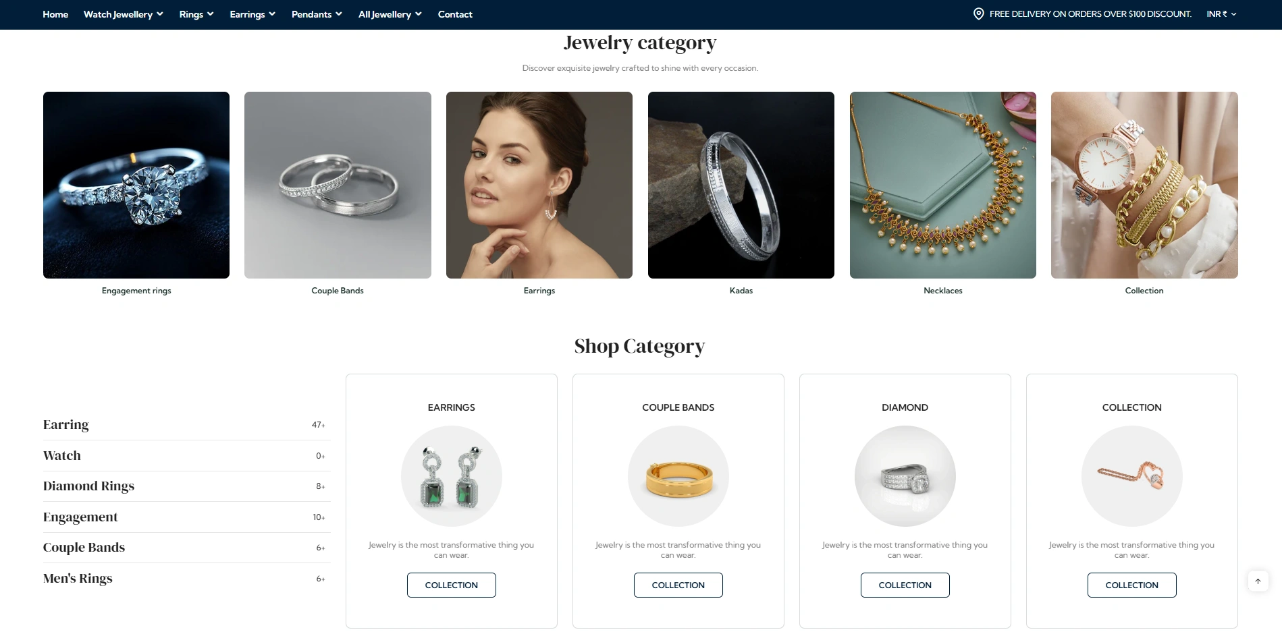Image resolution: width=1282 pixels, height=634 pixels.
Task: Select Diamond Rings in category list
Action: (184, 486)
